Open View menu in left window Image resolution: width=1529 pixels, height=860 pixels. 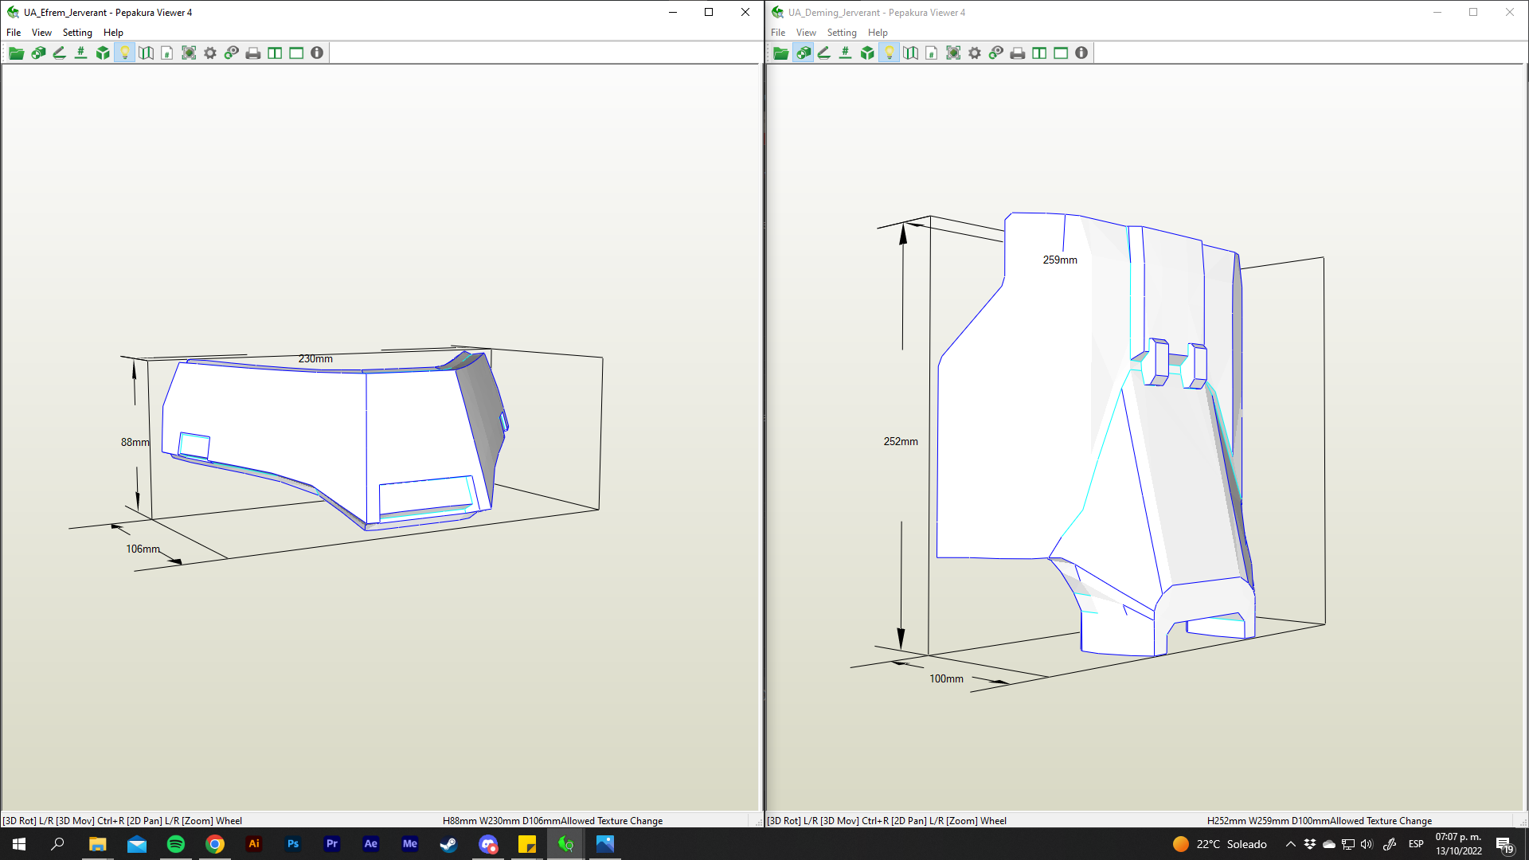(x=41, y=33)
